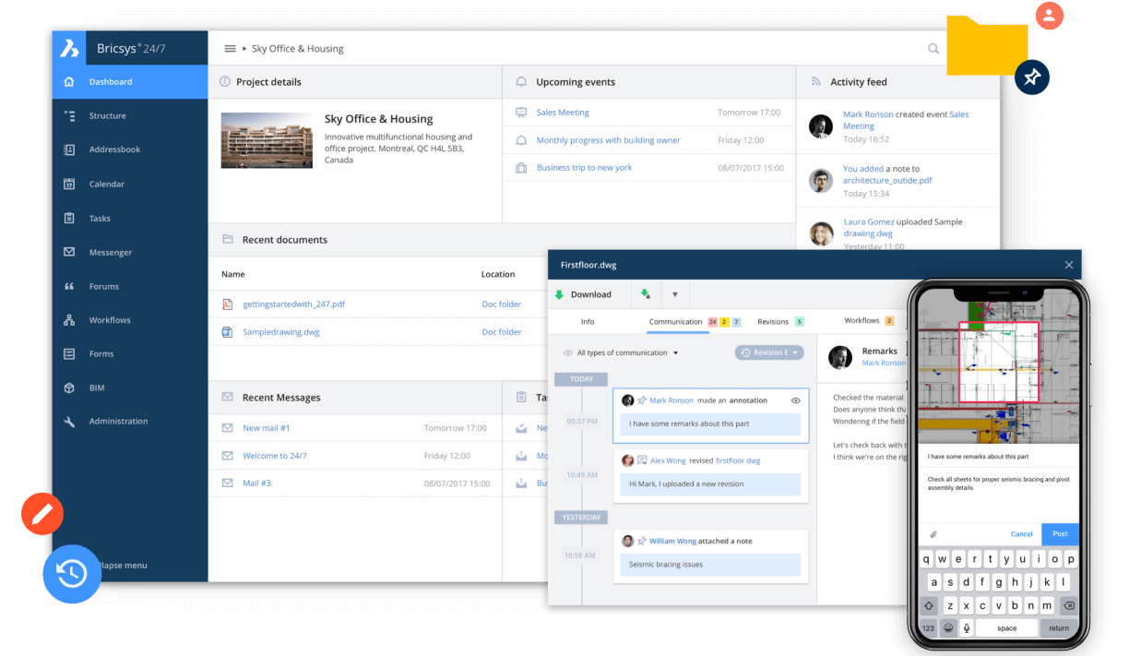The width and height of the screenshot is (1129, 656).
Task: Click the Download button in Firstfloor.dwg dialog
Action: click(x=590, y=294)
